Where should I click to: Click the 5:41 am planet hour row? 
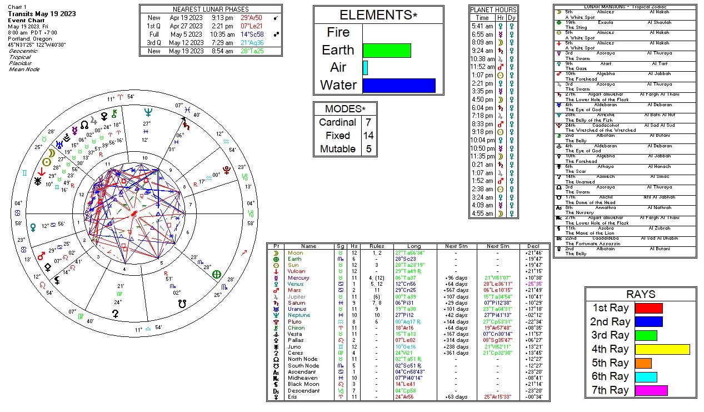tap(493, 26)
